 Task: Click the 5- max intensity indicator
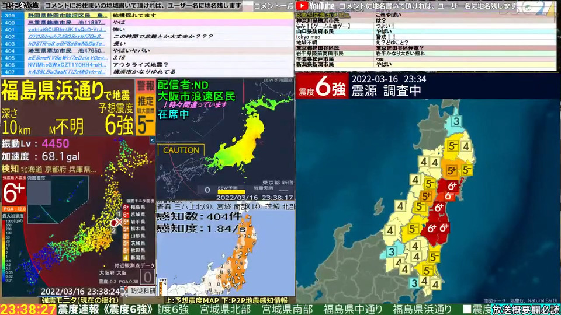[146, 124]
